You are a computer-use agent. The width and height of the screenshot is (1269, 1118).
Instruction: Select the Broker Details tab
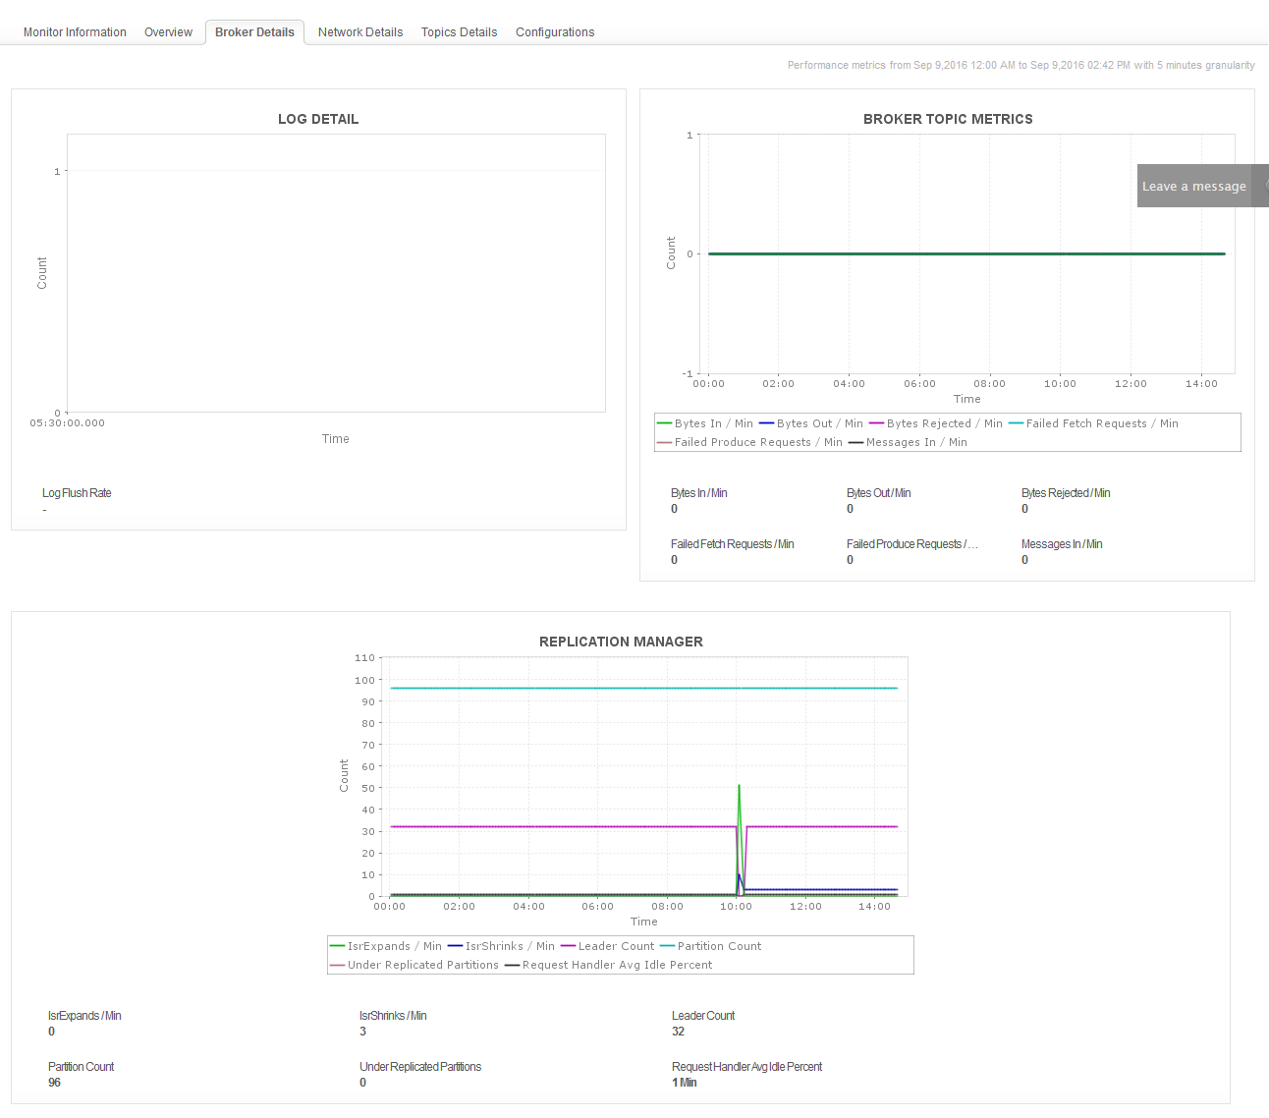tap(254, 32)
